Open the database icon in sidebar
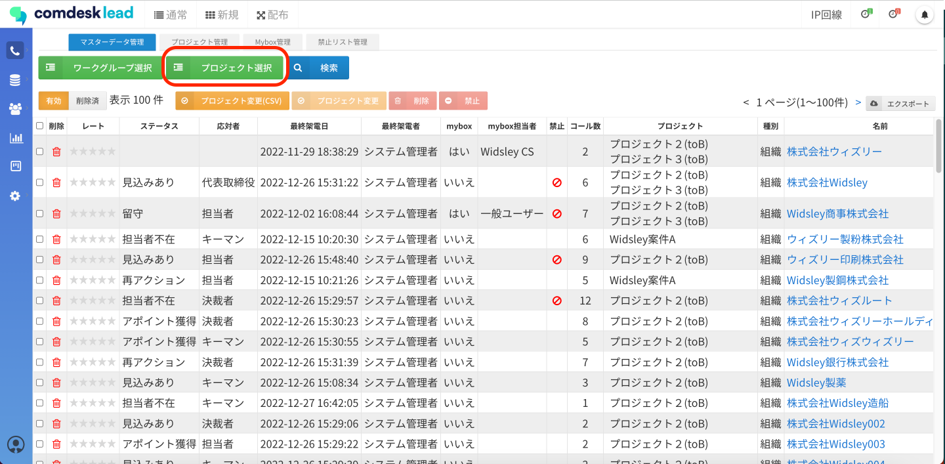The height and width of the screenshot is (464, 945). pos(15,80)
